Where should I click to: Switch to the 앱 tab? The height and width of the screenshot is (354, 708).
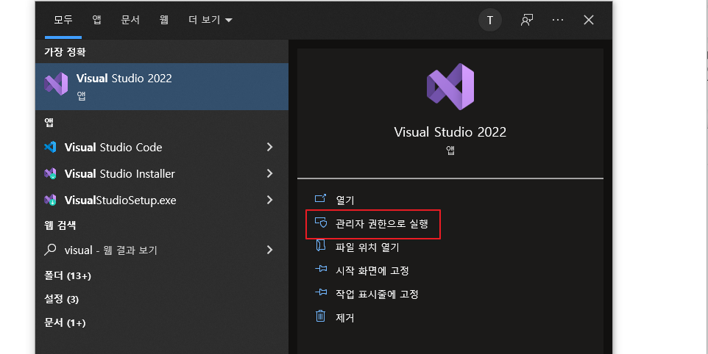tap(96, 20)
